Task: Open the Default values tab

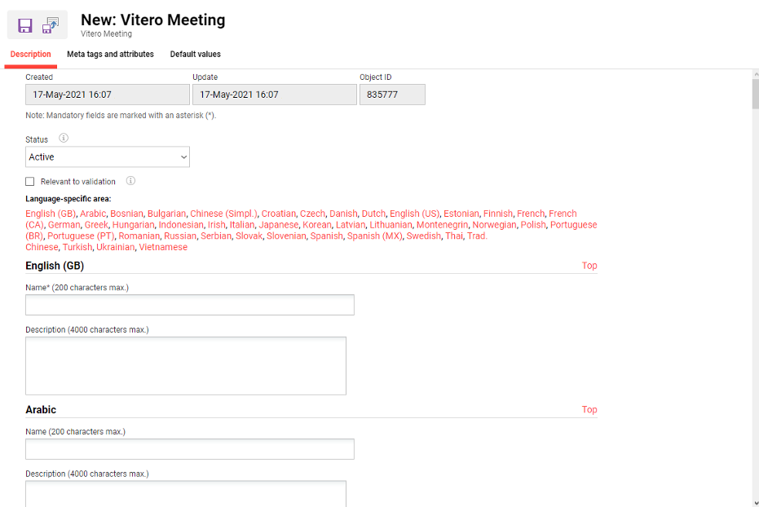Action: 195,55
